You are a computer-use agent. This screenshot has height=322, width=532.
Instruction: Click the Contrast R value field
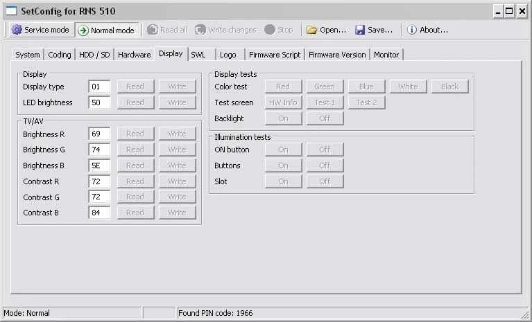pos(99,181)
